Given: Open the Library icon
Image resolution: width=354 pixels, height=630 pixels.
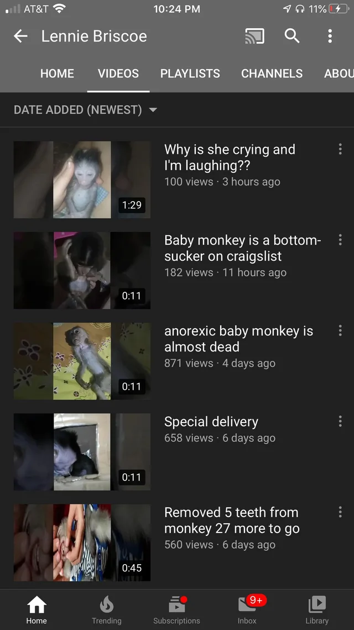Looking at the screenshot, I should pos(317,610).
